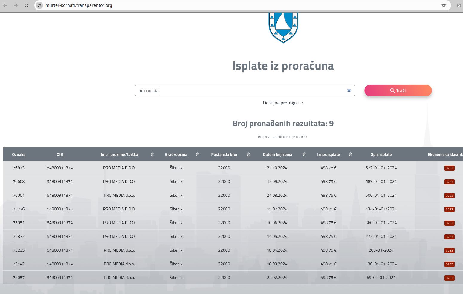
Task: Click the 3233 classification badge in row 73057
Action: click(449, 278)
